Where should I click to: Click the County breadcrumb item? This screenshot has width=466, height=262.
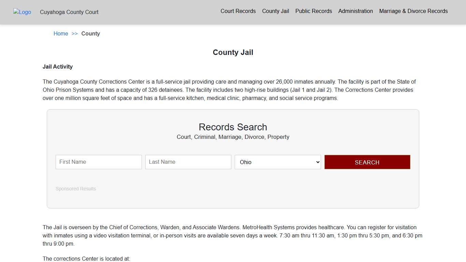(90, 33)
